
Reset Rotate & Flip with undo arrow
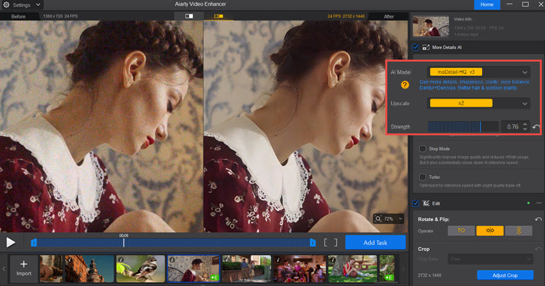pos(539,219)
